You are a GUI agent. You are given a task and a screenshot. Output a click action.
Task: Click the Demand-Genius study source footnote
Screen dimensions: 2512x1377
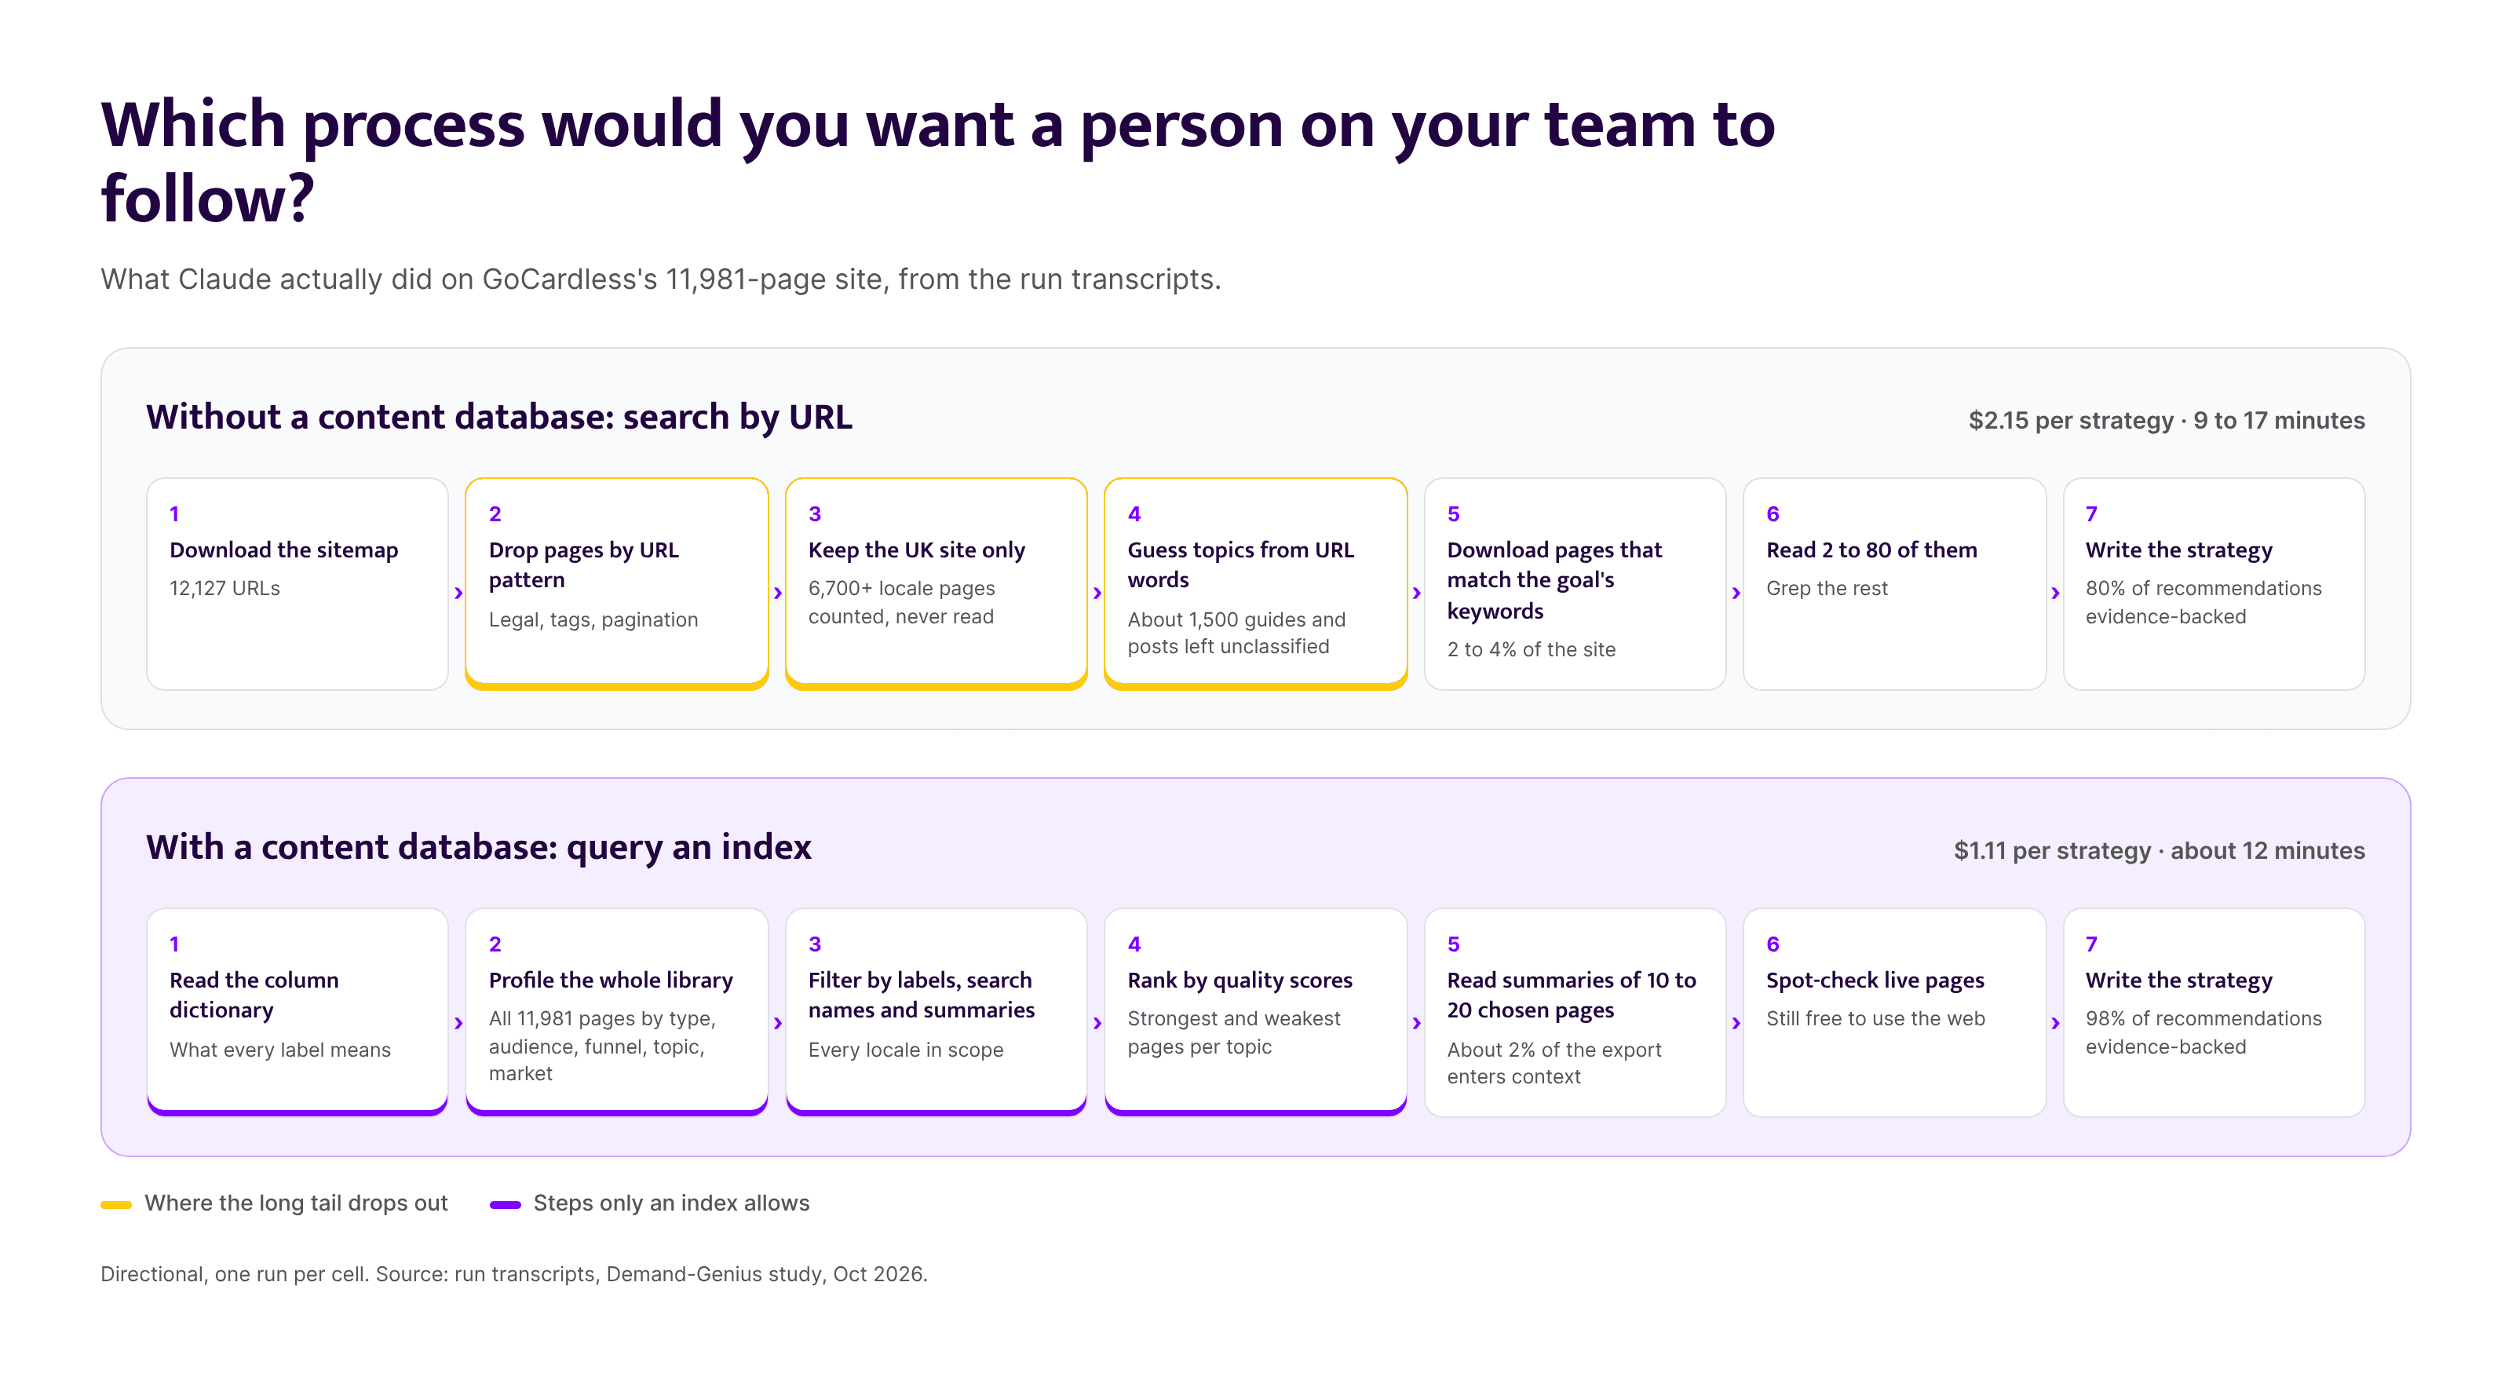coord(514,1273)
